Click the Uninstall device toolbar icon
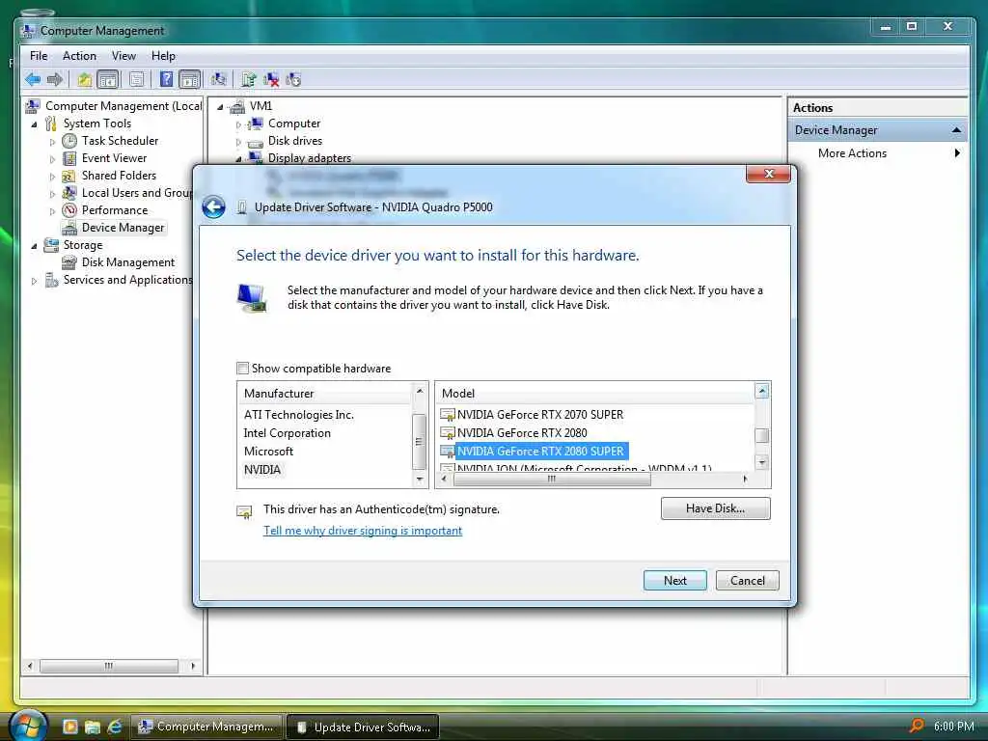Screen dimensions: 988x741 293,79
